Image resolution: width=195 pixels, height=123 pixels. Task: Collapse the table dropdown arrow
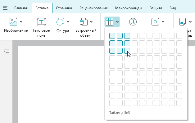pyautogui.click(x=117, y=22)
